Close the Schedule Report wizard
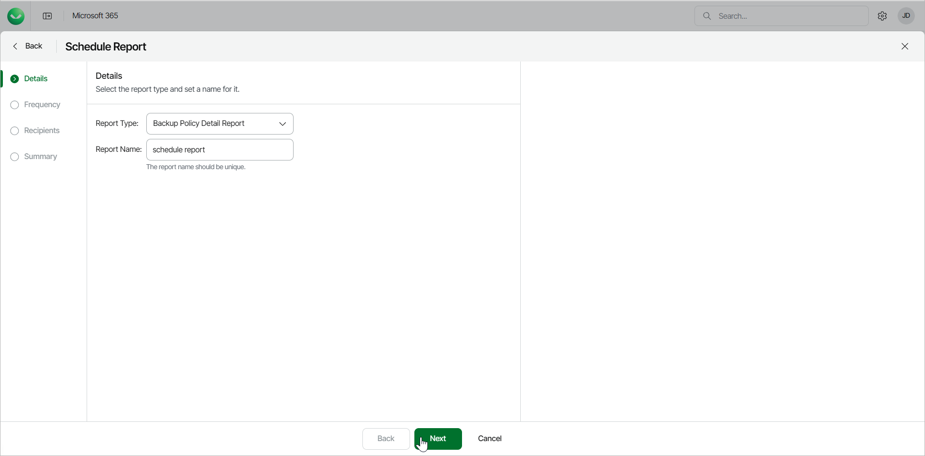This screenshot has width=925, height=456. click(x=905, y=46)
